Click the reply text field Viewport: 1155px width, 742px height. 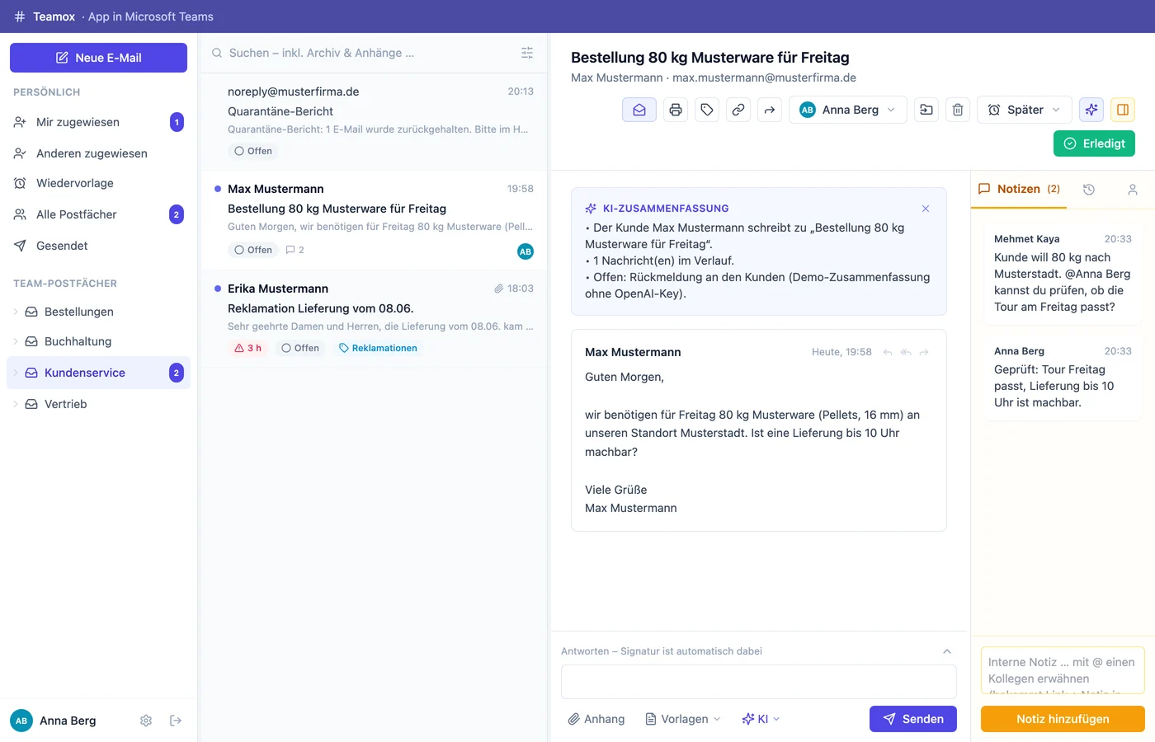click(x=759, y=682)
